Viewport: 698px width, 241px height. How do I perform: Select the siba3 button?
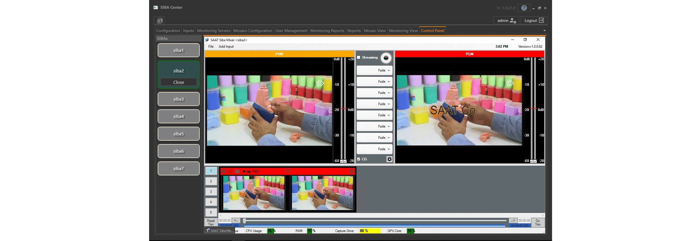coord(179,99)
